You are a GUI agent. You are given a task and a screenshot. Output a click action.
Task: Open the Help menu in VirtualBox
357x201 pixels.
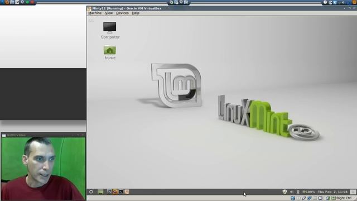[x=136, y=13]
